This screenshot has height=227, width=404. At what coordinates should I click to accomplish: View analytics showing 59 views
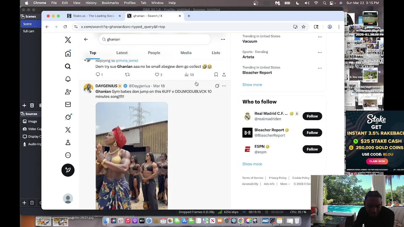(189, 75)
